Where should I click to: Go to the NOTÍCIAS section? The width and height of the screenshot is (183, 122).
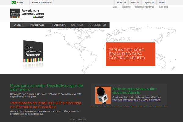77,25
